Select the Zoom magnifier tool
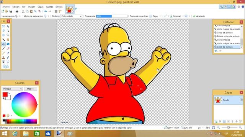245x137 pixels. (x=8, y=35)
